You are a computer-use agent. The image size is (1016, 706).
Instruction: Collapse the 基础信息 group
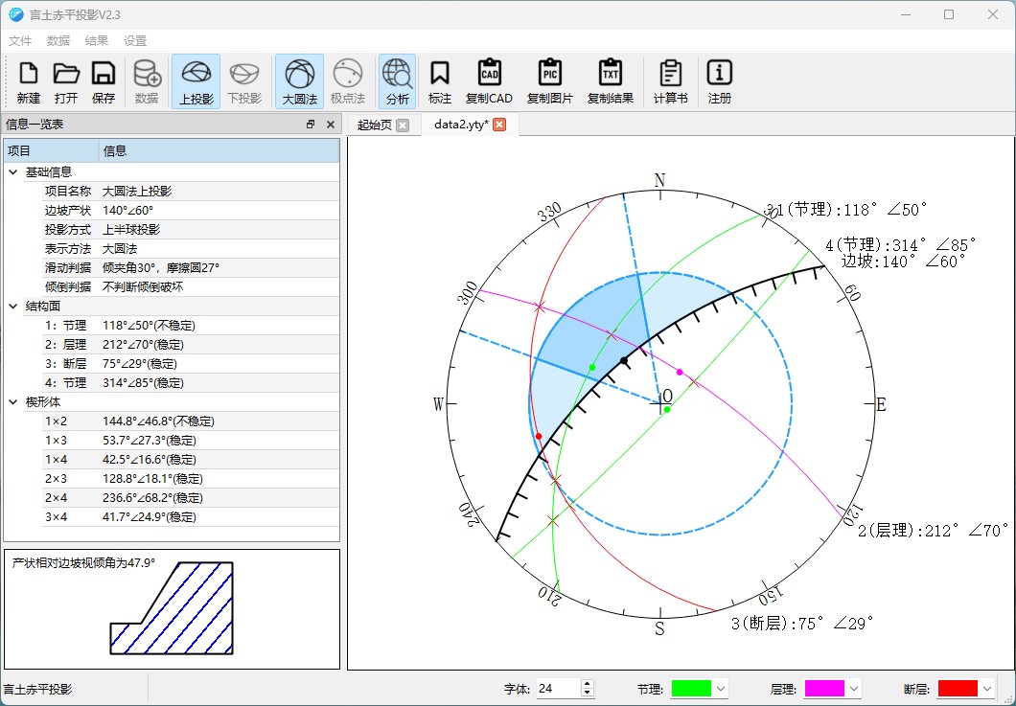13,172
